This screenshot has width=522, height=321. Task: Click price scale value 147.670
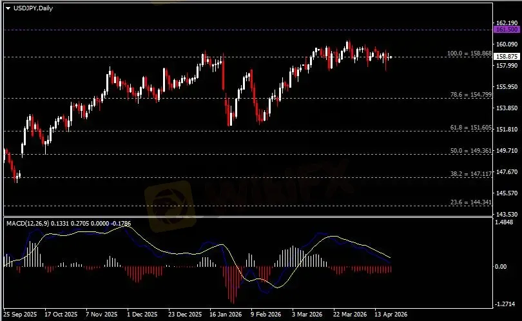[x=507, y=172]
